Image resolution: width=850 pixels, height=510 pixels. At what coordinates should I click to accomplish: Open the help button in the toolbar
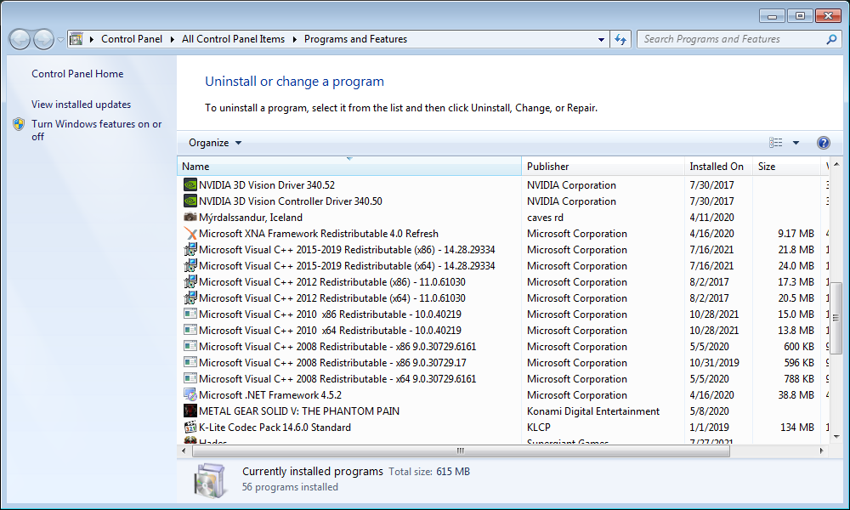[823, 143]
